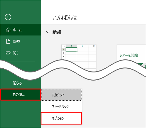Select the house icon beside ホーム
Screen dimensions: 146x128
[8, 30]
